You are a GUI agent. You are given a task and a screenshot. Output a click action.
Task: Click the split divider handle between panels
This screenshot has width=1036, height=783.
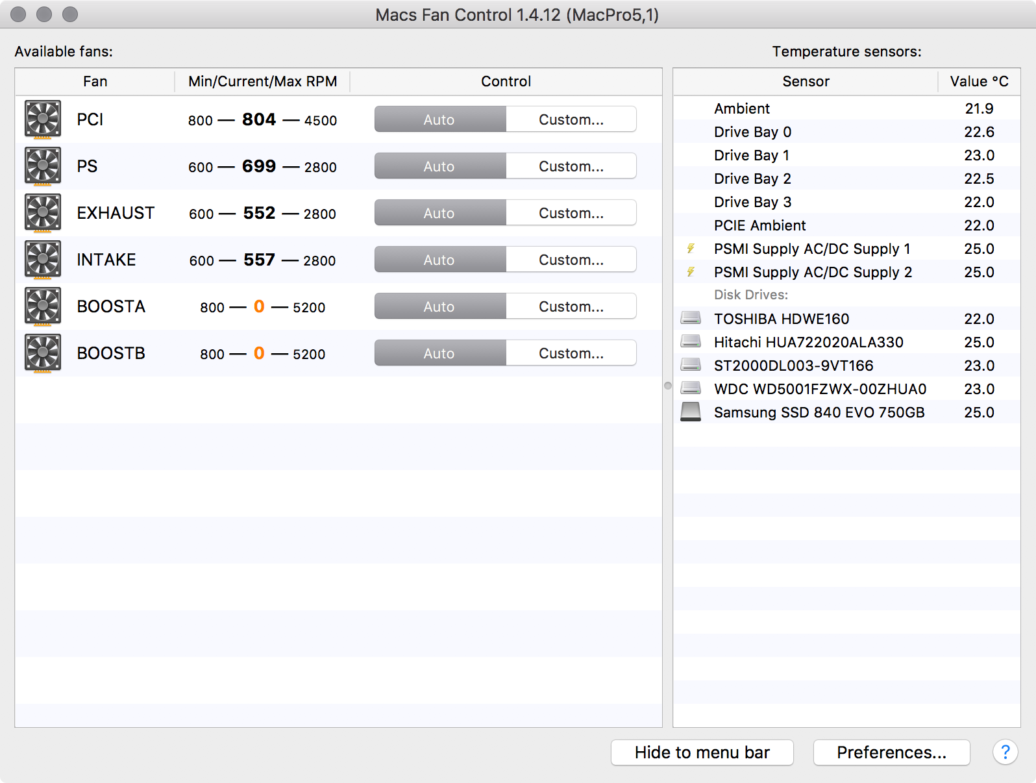click(668, 386)
